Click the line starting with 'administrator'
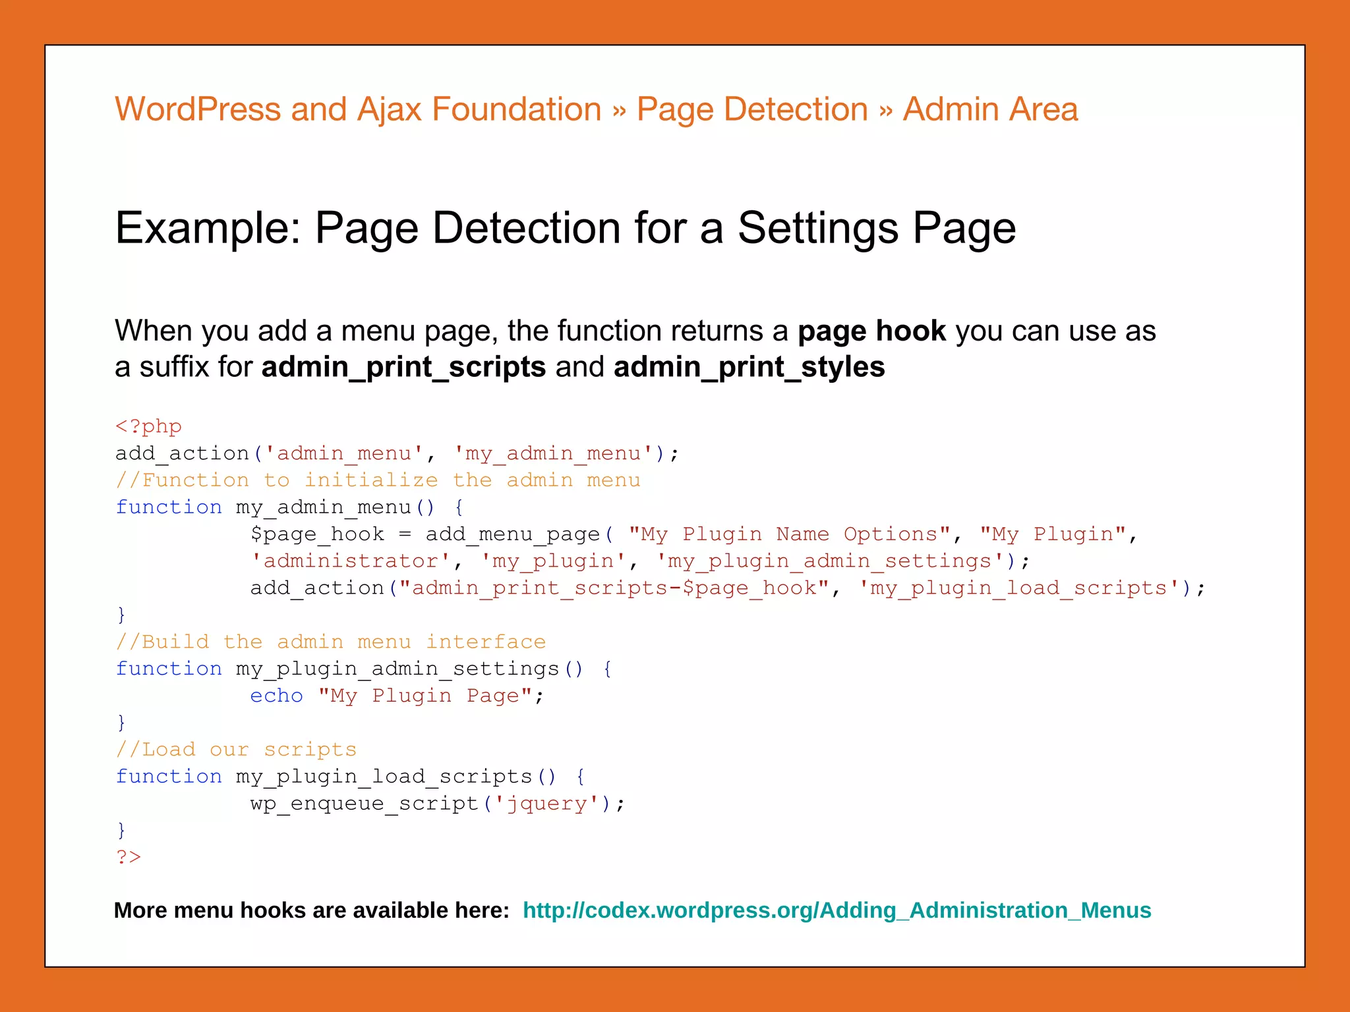The height and width of the screenshot is (1012, 1350). (640, 561)
